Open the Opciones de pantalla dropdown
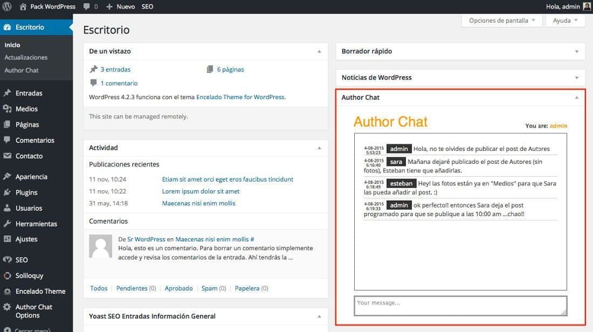Screen dimensions: 593x332 point(502,20)
